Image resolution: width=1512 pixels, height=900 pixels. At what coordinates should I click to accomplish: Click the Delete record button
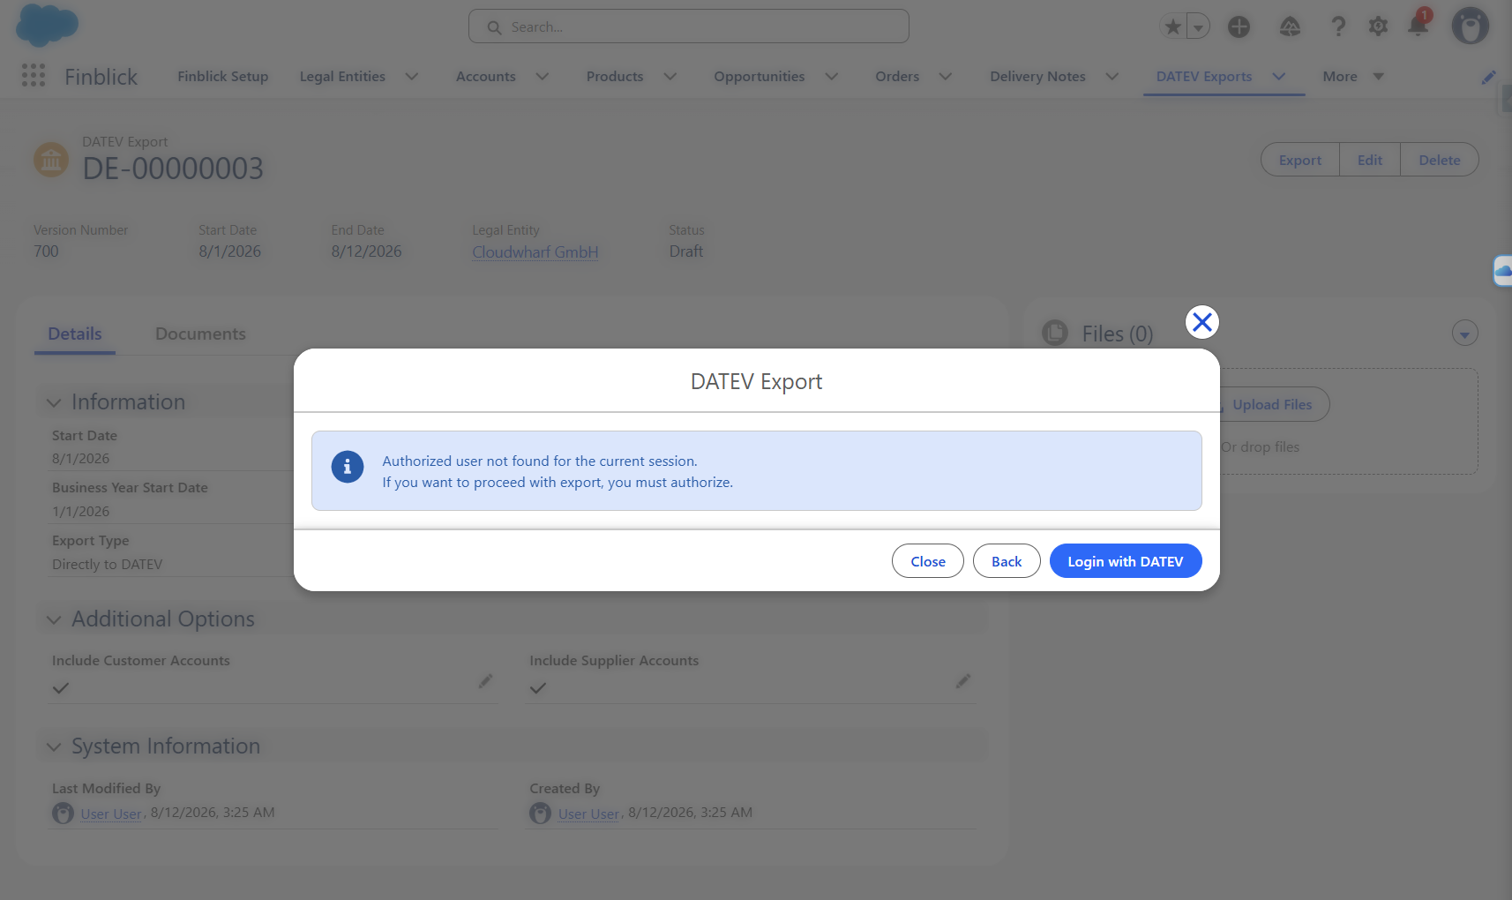point(1440,160)
